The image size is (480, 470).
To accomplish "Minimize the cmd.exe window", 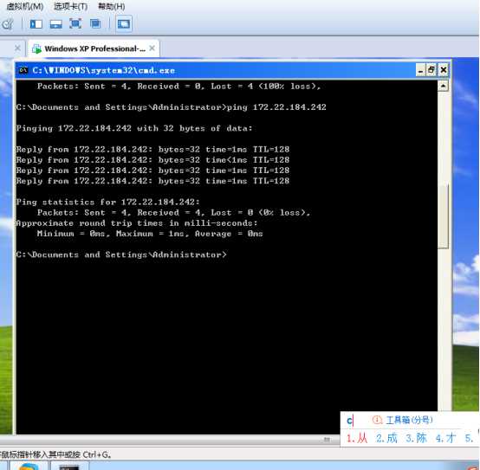I will (x=420, y=70).
